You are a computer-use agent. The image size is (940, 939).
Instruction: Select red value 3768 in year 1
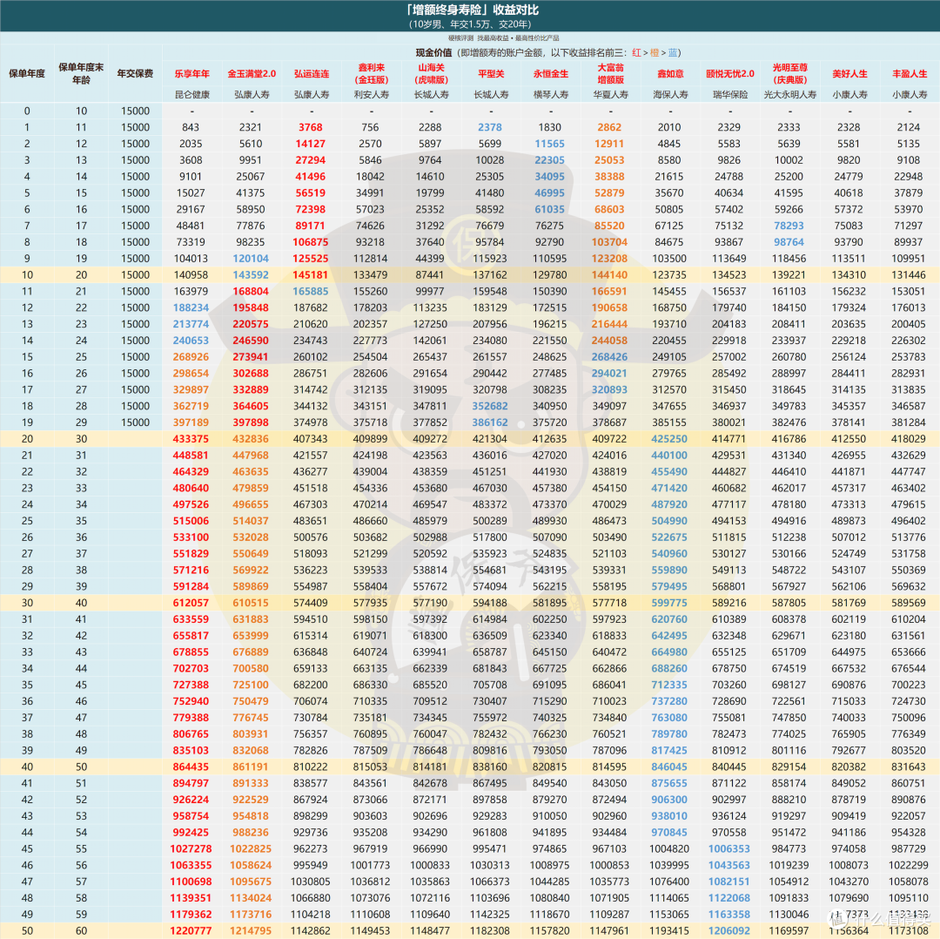[x=311, y=127]
